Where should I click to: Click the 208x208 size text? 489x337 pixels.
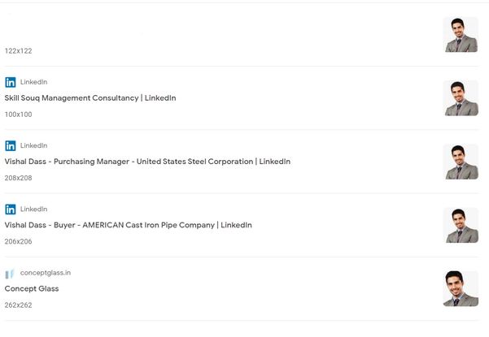[18, 178]
